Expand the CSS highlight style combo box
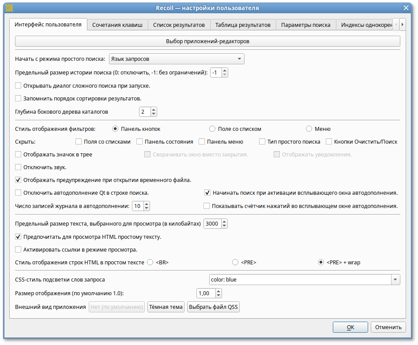The height and width of the screenshot is (345, 418). [395, 280]
